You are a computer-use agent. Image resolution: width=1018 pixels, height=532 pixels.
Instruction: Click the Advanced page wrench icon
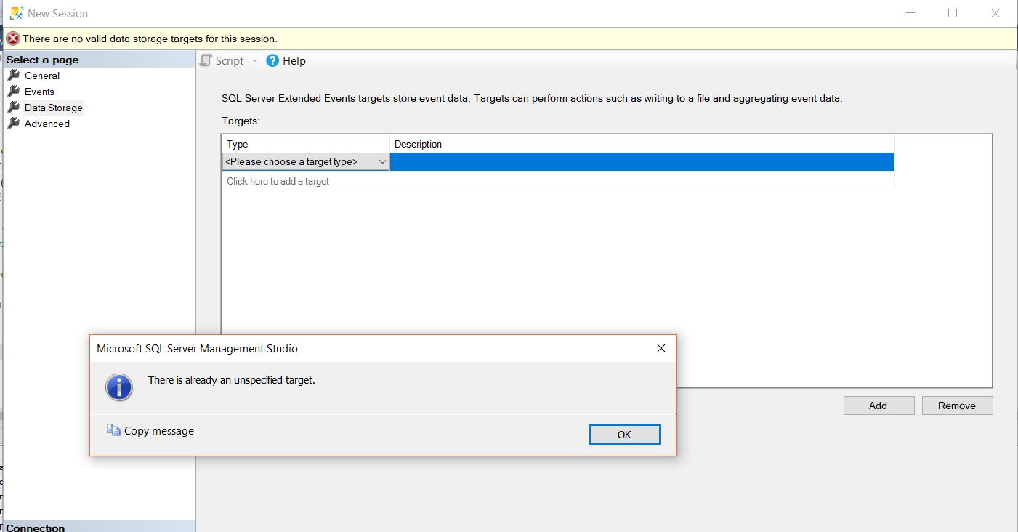click(13, 123)
